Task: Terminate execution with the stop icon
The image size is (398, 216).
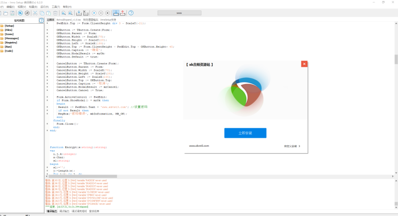Action: pos(107,13)
